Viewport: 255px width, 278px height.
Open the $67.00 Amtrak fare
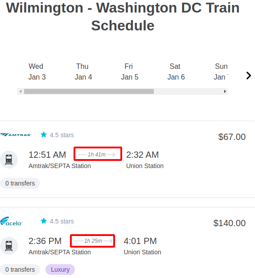[x=232, y=137]
